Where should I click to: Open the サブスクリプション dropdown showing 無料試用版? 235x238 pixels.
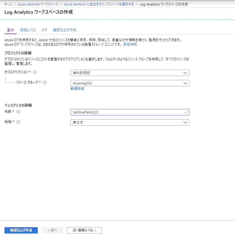pyautogui.click(x=130, y=73)
